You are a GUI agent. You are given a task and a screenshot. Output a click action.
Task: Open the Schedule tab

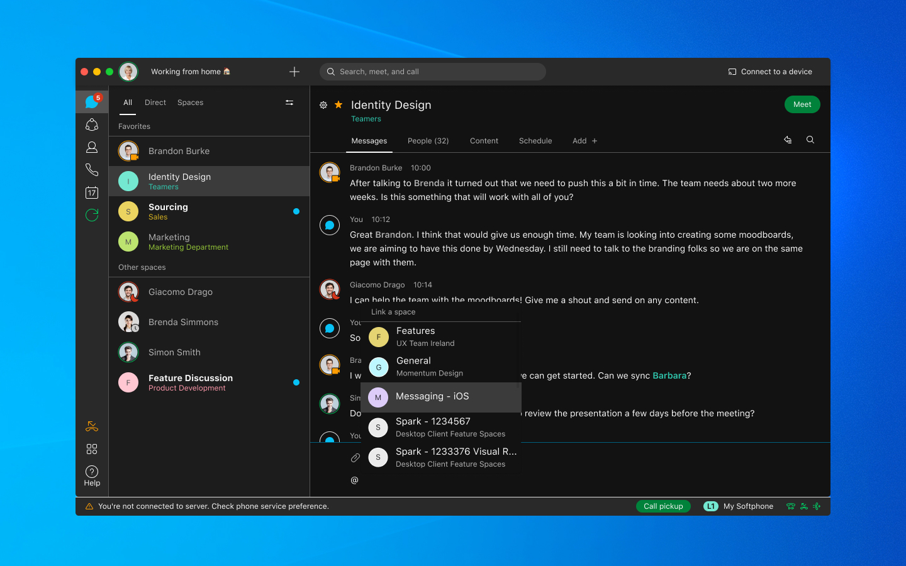coord(535,141)
